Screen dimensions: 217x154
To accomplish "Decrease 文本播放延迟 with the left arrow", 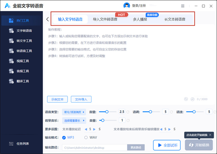I will pyautogui.click(x=86, y=129).
